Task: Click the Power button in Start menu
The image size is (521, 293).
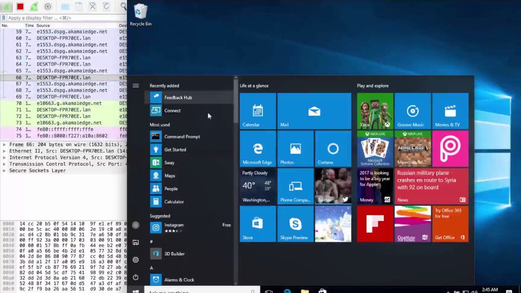Action: tap(136, 277)
